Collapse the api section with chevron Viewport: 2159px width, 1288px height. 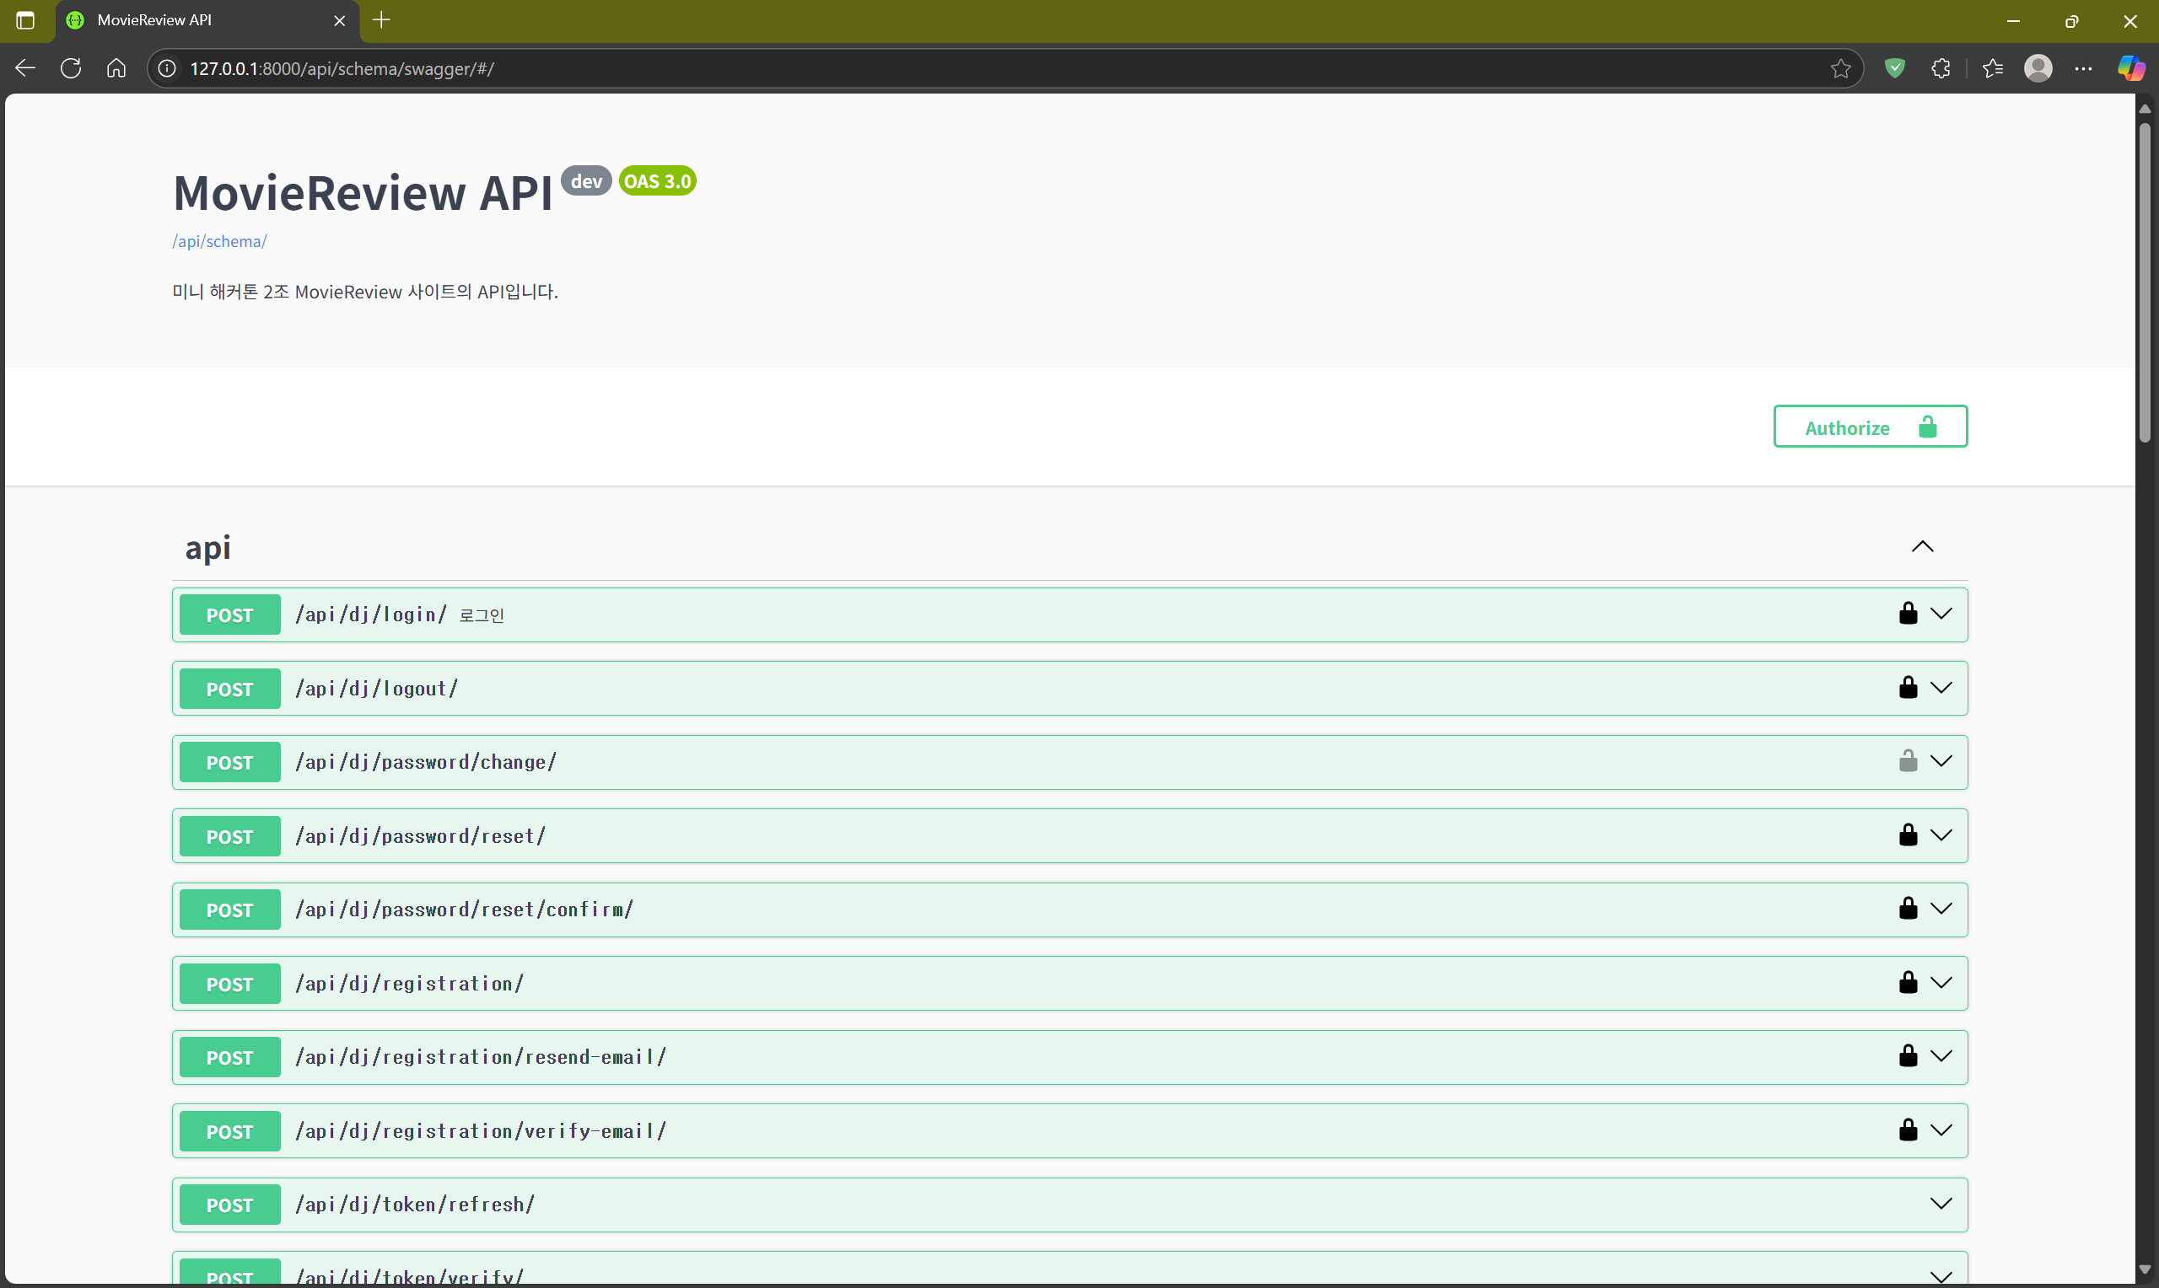(1922, 547)
